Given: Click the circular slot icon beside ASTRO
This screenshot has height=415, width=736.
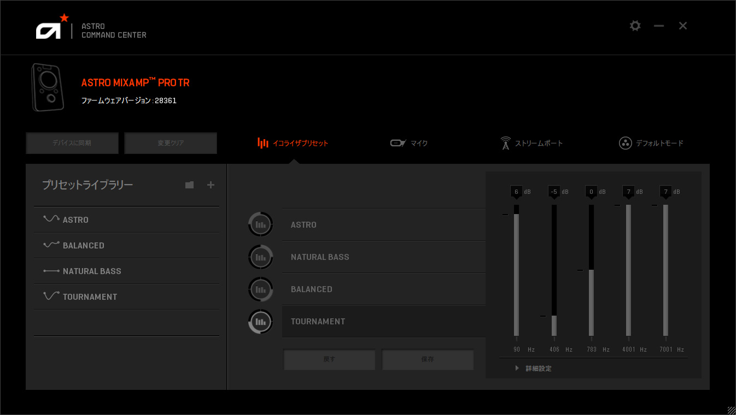Looking at the screenshot, I should click(x=260, y=224).
